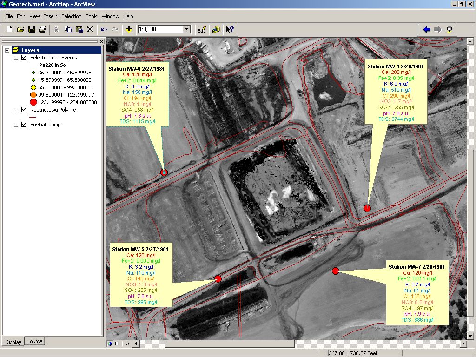Image resolution: width=476 pixels, height=357 pixels.
Task: Switch to Data View globe icon
Action: click(110, 344)
